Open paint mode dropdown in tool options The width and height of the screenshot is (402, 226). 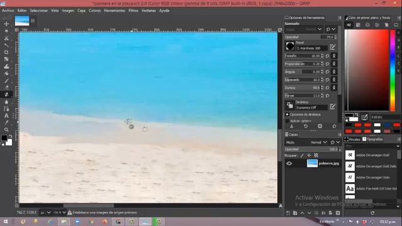pos(304,30)
